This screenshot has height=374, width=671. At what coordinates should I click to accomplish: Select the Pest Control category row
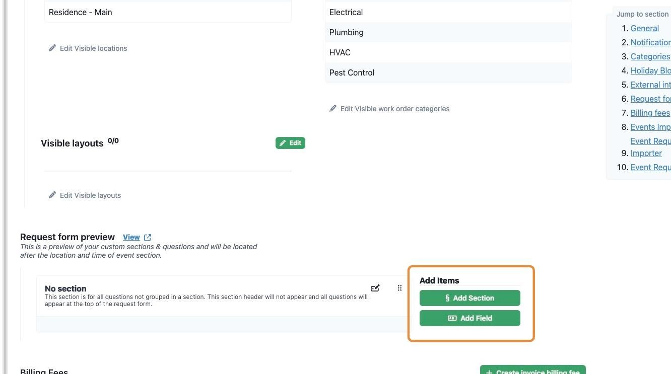point(448,72)
